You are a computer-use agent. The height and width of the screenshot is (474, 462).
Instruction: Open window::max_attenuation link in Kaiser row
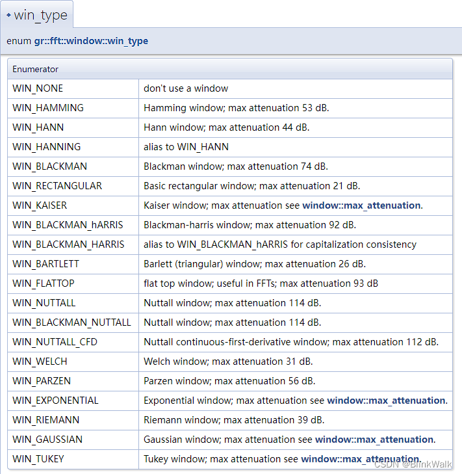point(361,205)
